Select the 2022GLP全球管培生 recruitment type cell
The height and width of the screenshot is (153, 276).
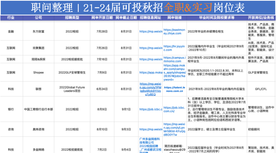click(x=72, y=73)
